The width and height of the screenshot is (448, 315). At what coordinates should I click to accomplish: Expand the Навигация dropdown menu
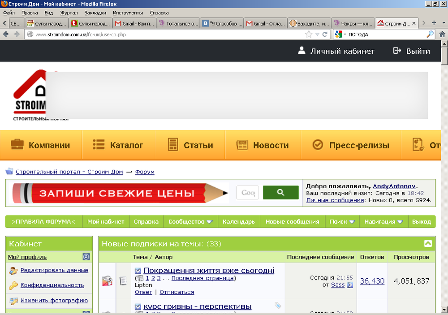pyautogui.click(x=383, y=222)
